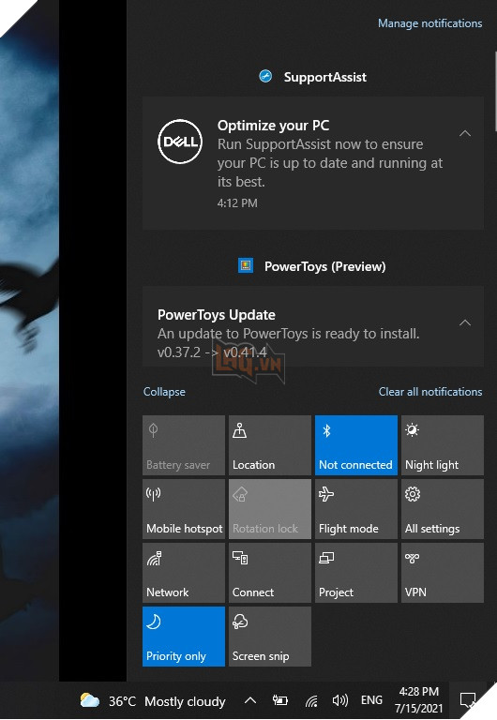Viewport: 497px width, 720px height.
Task: Open the VPN quick action tile
Action: coord(443,573)
